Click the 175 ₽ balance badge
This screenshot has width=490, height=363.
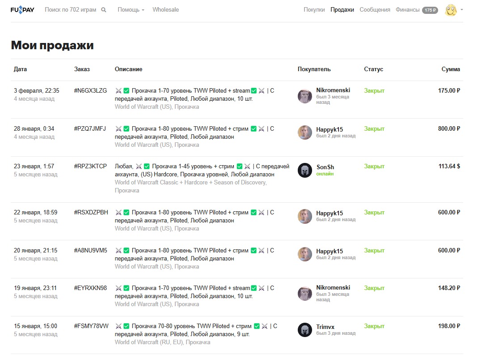coord(430,10)
